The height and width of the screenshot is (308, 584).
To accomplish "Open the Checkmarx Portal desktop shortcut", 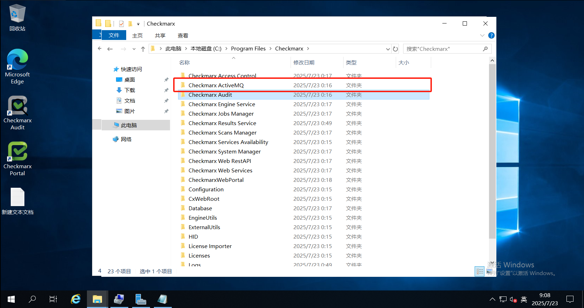I will (17, 159).
